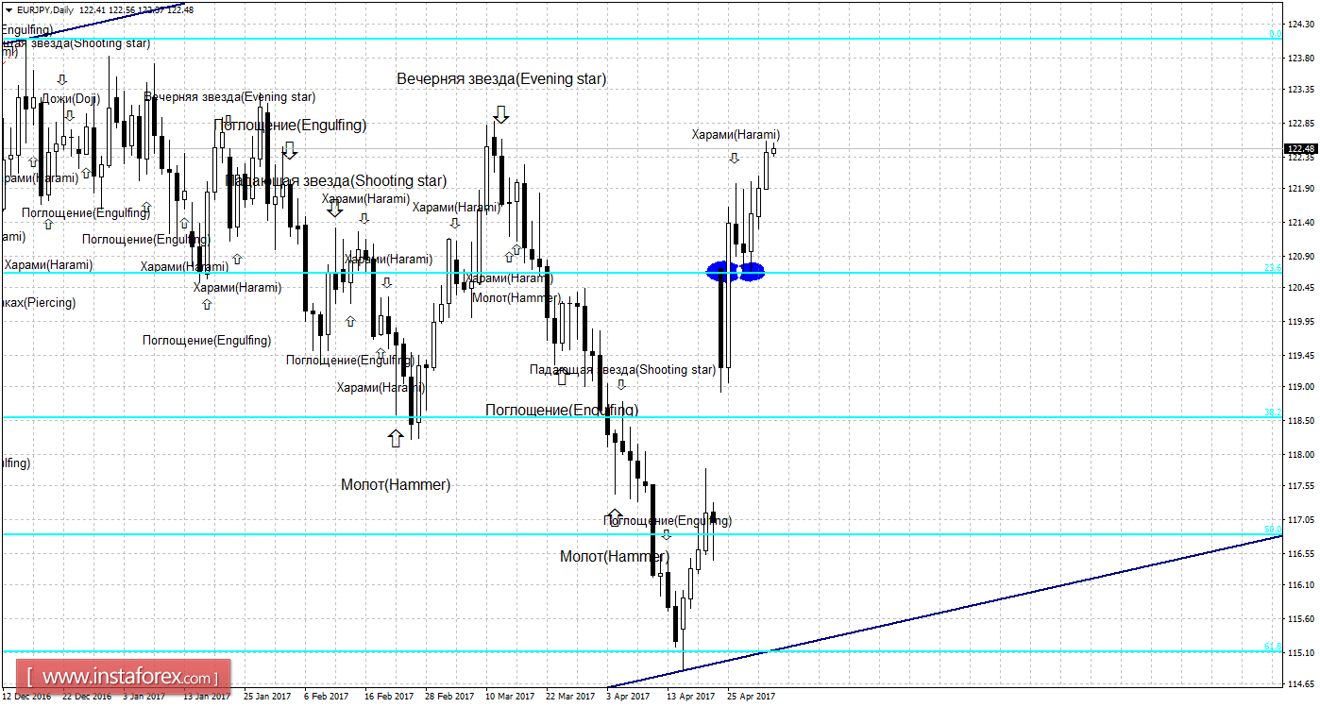Select price scale value 121.40
Viewport: 1320px width, 707px height.
[x=1302, y=223]
